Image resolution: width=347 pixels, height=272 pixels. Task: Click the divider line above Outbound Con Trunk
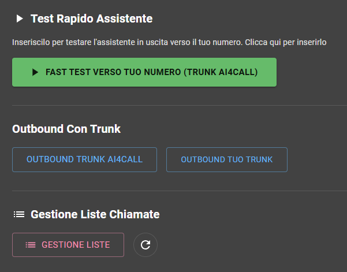tap(173, 106)
